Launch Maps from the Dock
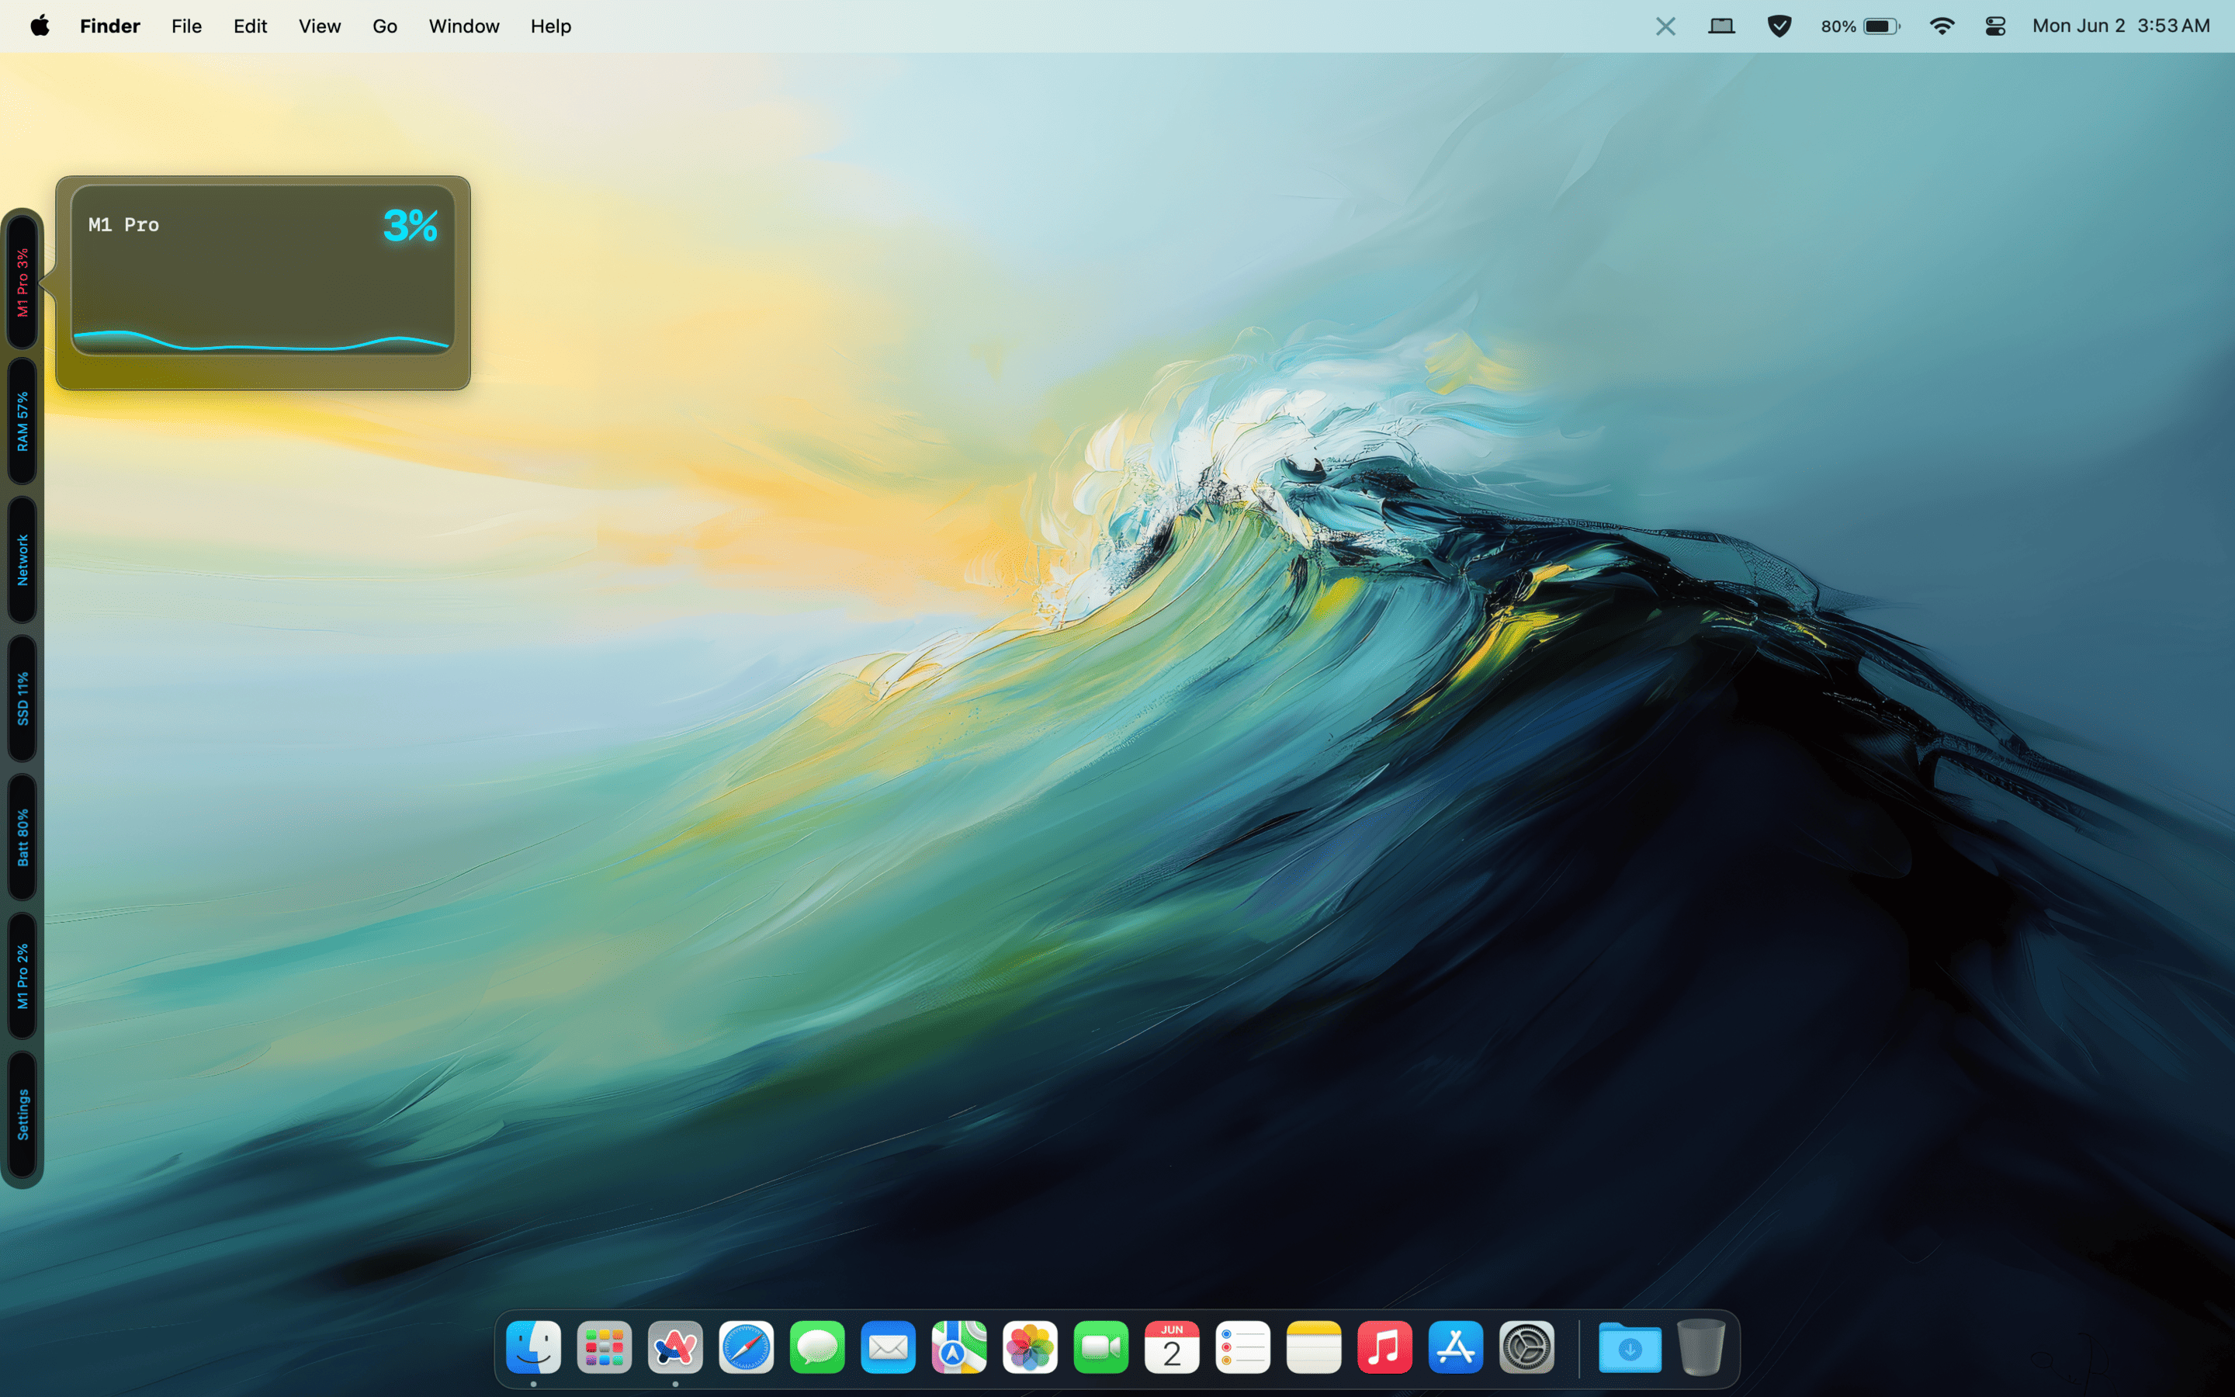 [x=958, y=1347]
